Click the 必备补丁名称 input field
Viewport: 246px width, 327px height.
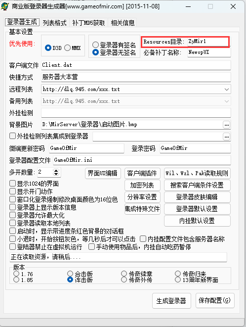209,52
